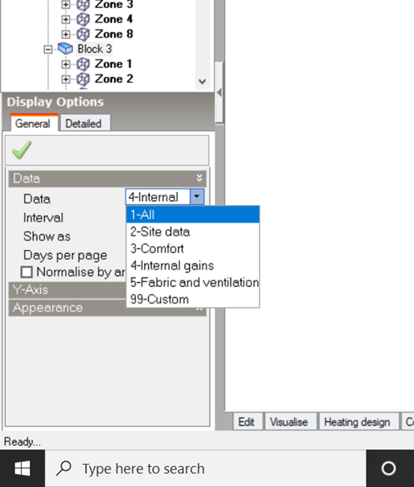Select 1-All from the Data dropdown

pyautogui.click(x=193, y=215)
